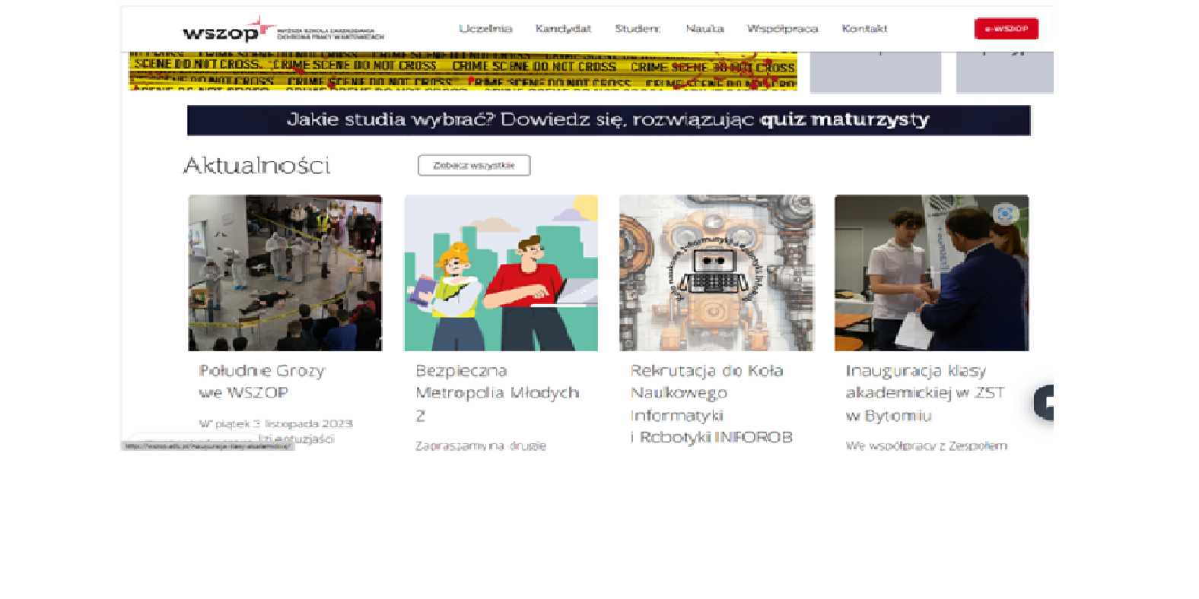
Task: Open the Bezpieczna Metropolia illustration thumbnail
Action: (x=501, y=273)
